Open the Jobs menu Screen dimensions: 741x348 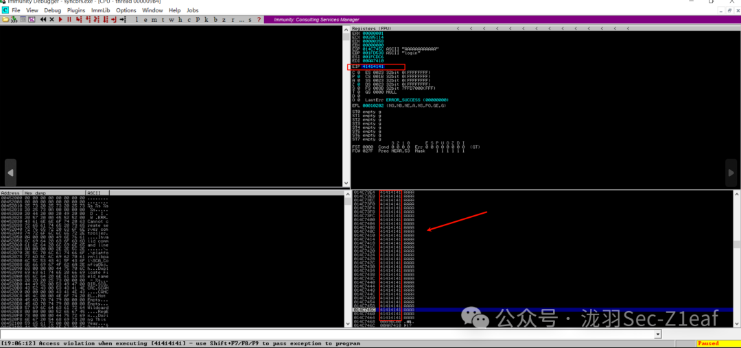(x=192, y=10)
